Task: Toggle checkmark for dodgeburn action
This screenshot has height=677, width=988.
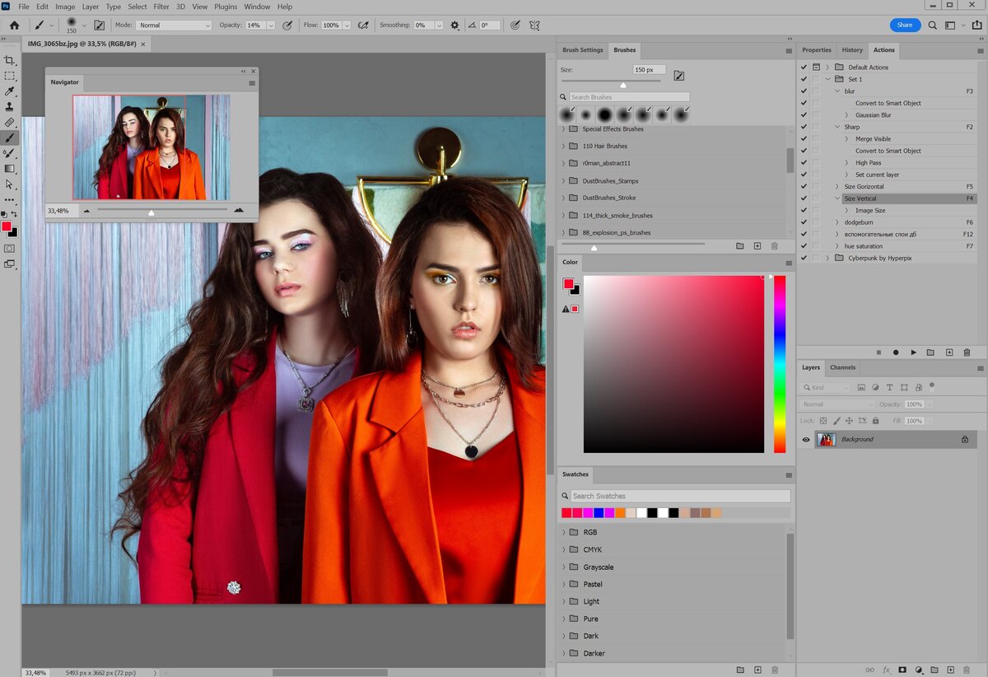Action: [x=804, y=222]
